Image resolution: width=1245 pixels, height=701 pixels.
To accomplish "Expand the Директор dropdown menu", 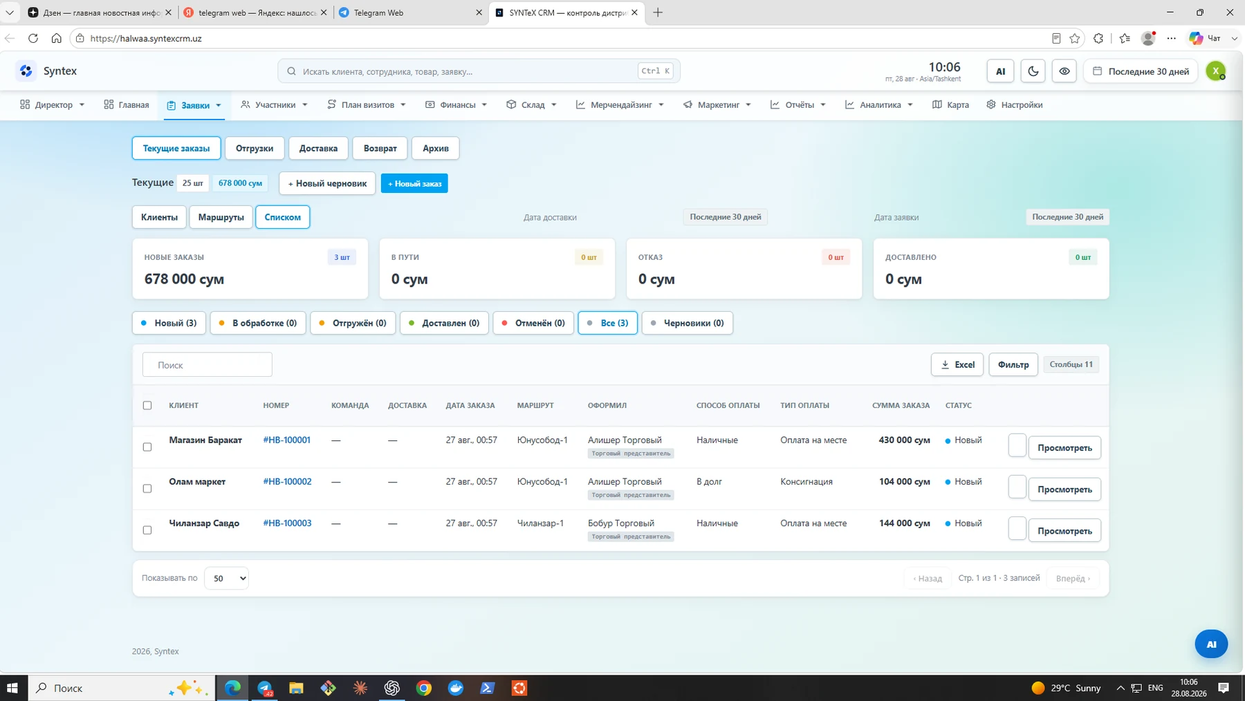I will coord(53,105).
